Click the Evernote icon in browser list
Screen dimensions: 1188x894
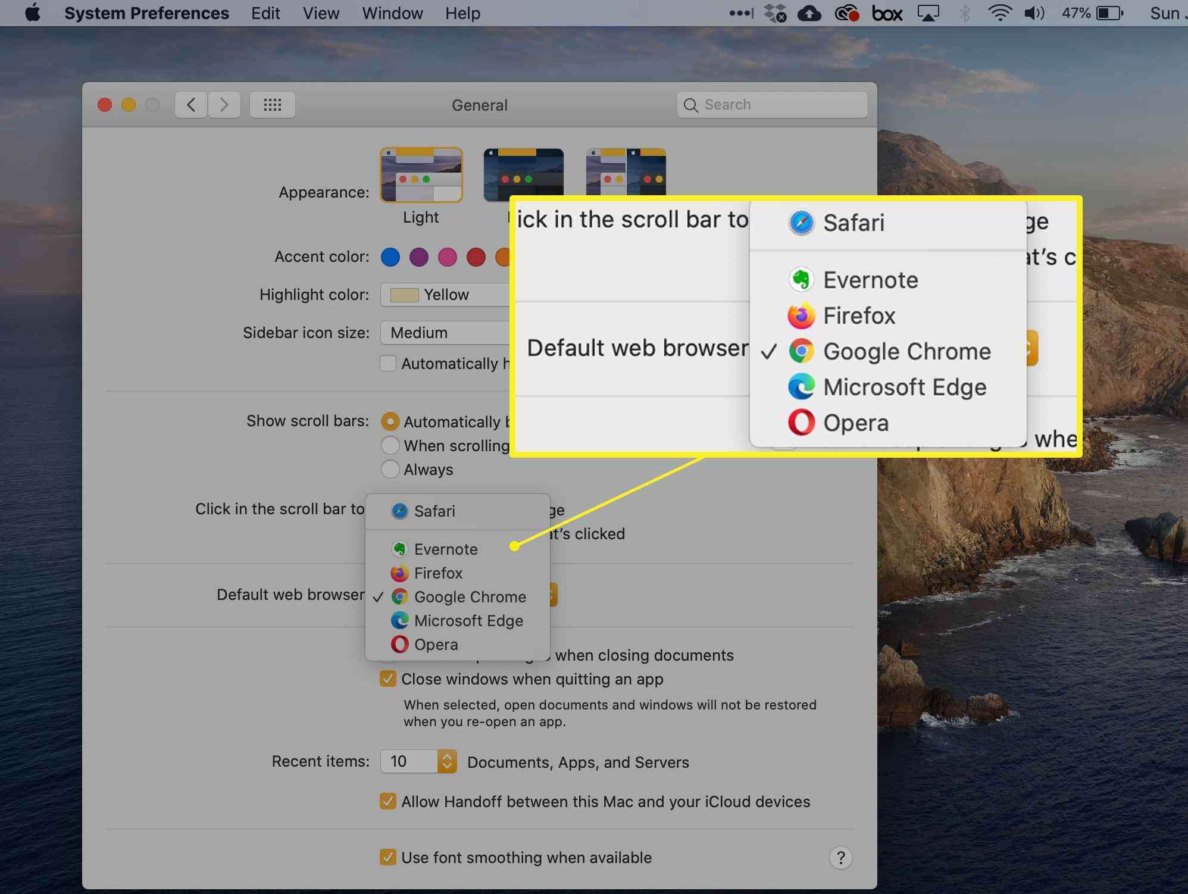click(x=399, y=548)
